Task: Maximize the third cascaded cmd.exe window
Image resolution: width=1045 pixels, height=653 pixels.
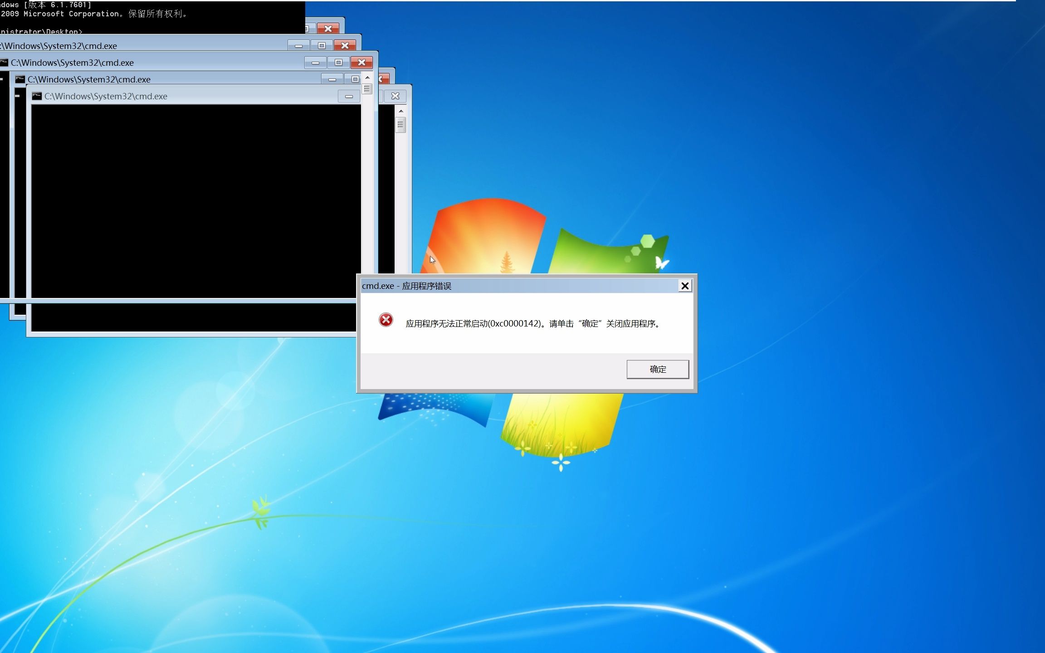Action: click(x=338, y=63)
